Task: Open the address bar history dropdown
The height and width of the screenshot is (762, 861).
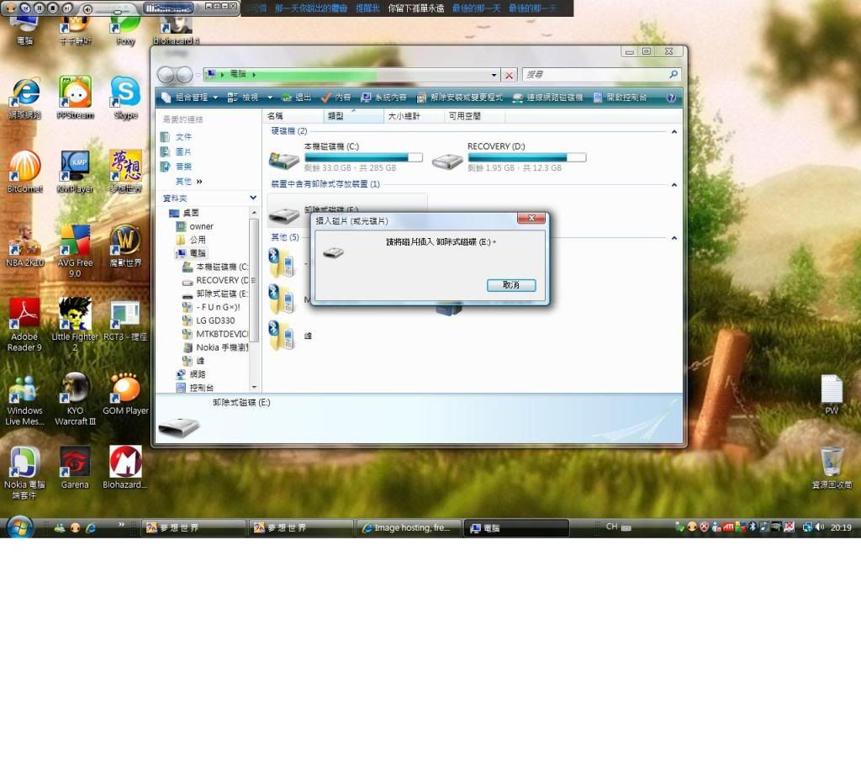Action: point(494,75)
